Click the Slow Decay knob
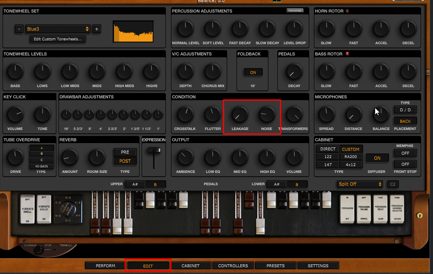The width and height of the screenshot is (433, 274). (x=267, y=29)
